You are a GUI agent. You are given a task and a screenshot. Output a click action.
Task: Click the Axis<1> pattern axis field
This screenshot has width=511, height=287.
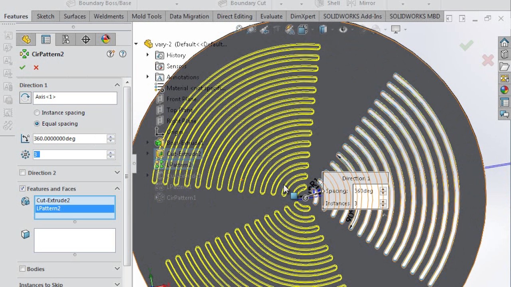75,98
